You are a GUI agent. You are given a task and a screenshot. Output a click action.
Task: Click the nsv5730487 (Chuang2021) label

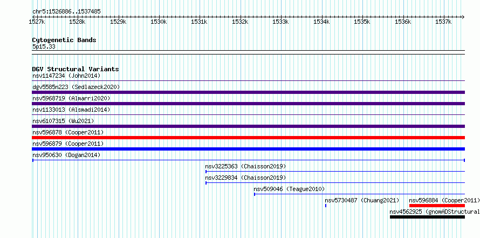point(362,200)
